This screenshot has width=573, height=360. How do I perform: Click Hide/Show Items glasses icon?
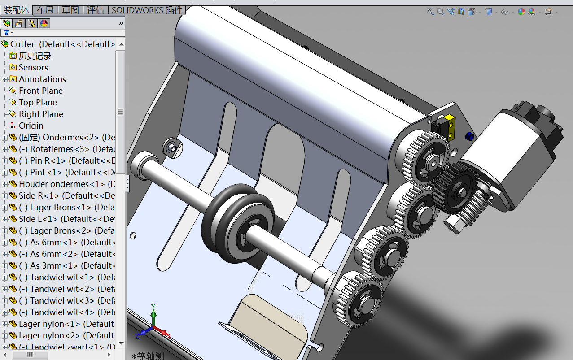click(x=505, y=12)
